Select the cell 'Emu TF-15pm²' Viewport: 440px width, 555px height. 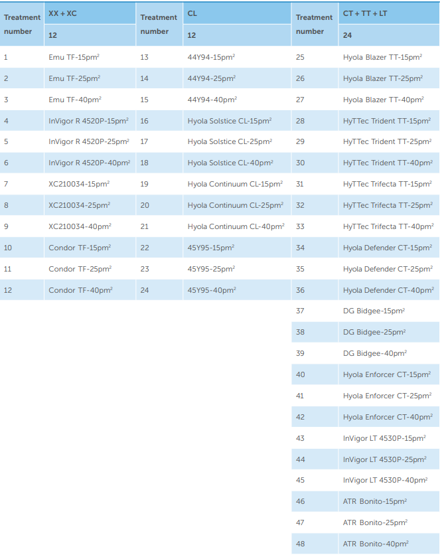click(90, 57)
